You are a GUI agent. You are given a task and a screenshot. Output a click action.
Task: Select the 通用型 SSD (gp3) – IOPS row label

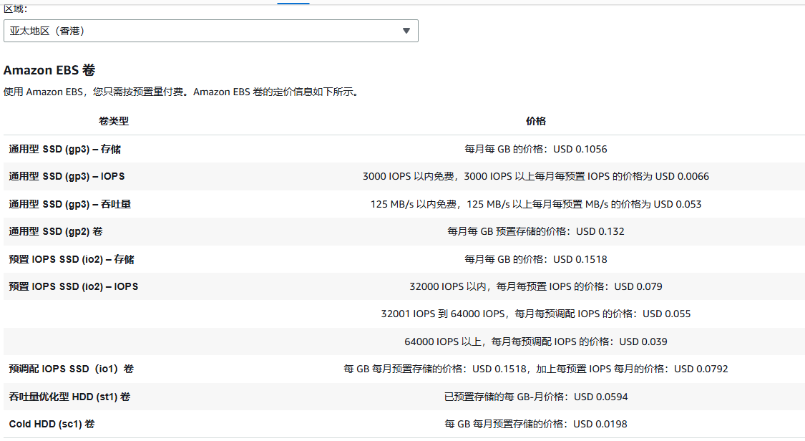point(67,176)
